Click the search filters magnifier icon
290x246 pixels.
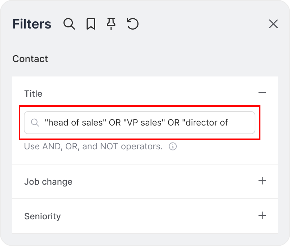[69, 24]
